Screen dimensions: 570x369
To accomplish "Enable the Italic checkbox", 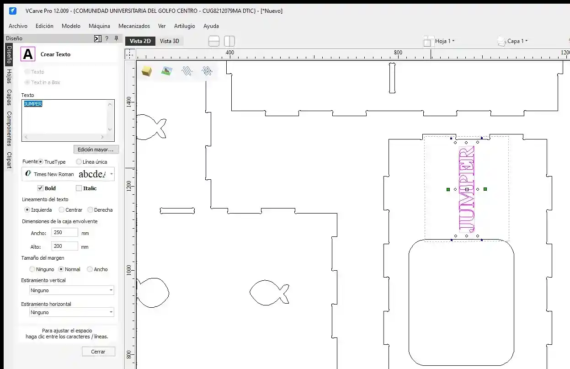I will pos(79,188).
